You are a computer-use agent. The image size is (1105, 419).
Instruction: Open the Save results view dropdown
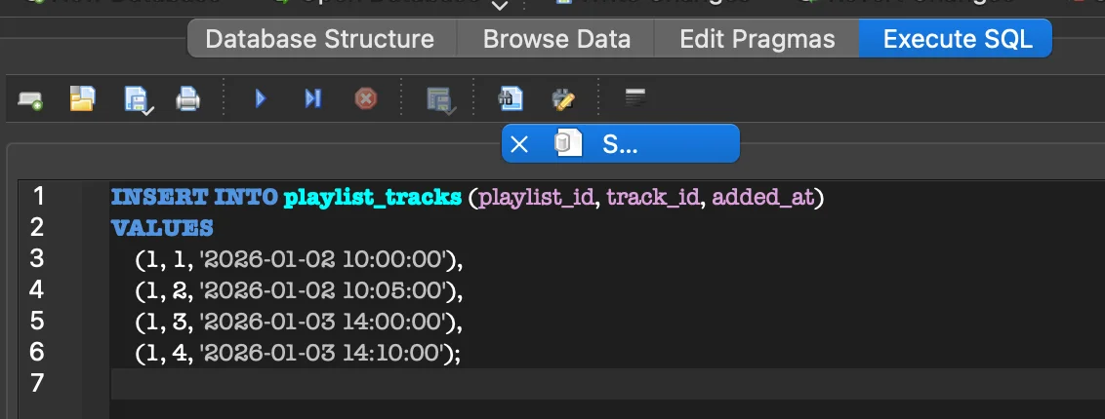(x=441, y=100)
